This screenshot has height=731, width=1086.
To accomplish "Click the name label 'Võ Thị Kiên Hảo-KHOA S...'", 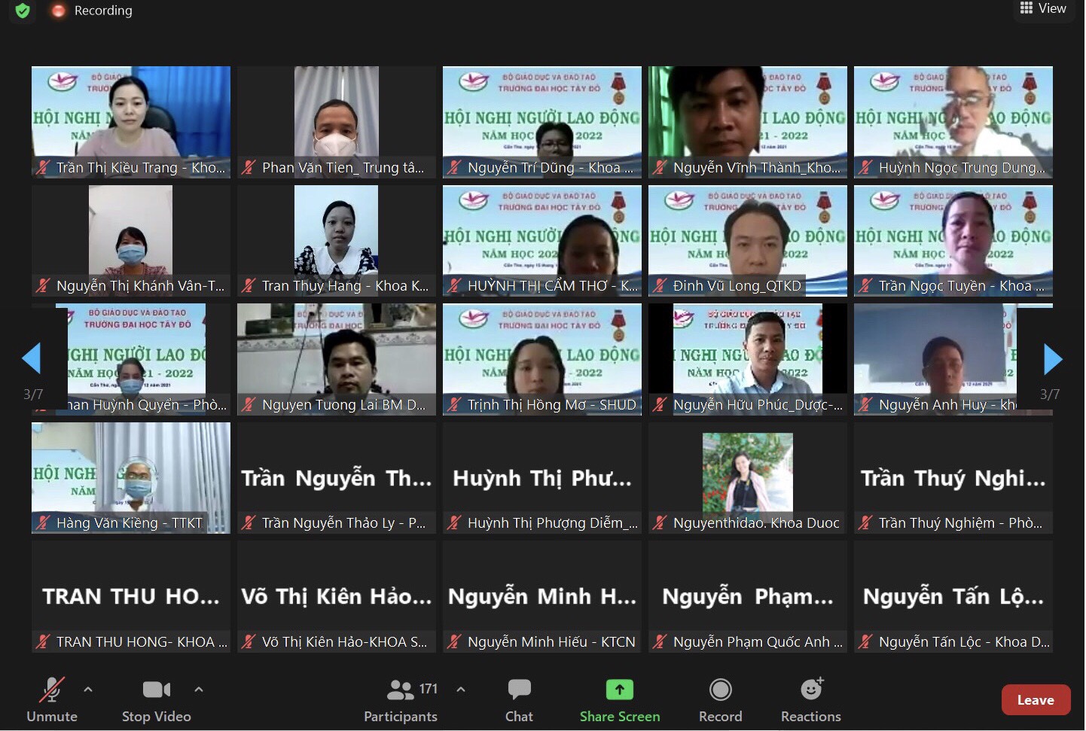I will (345, 642).
